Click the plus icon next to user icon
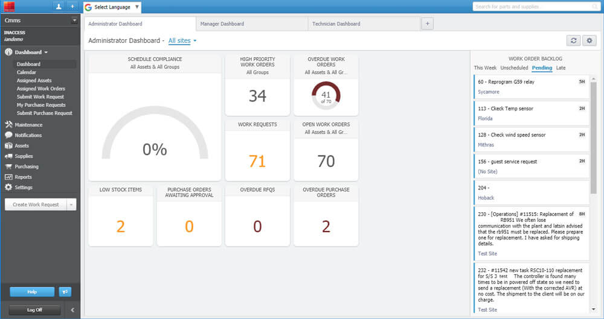This screenshot has height=319, width=604. (72, 7)
